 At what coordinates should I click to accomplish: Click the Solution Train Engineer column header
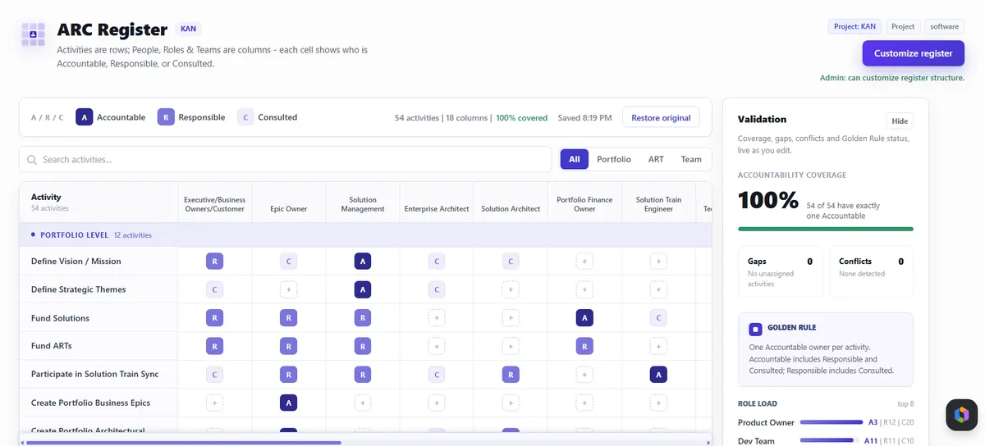(x=658, y=204)
